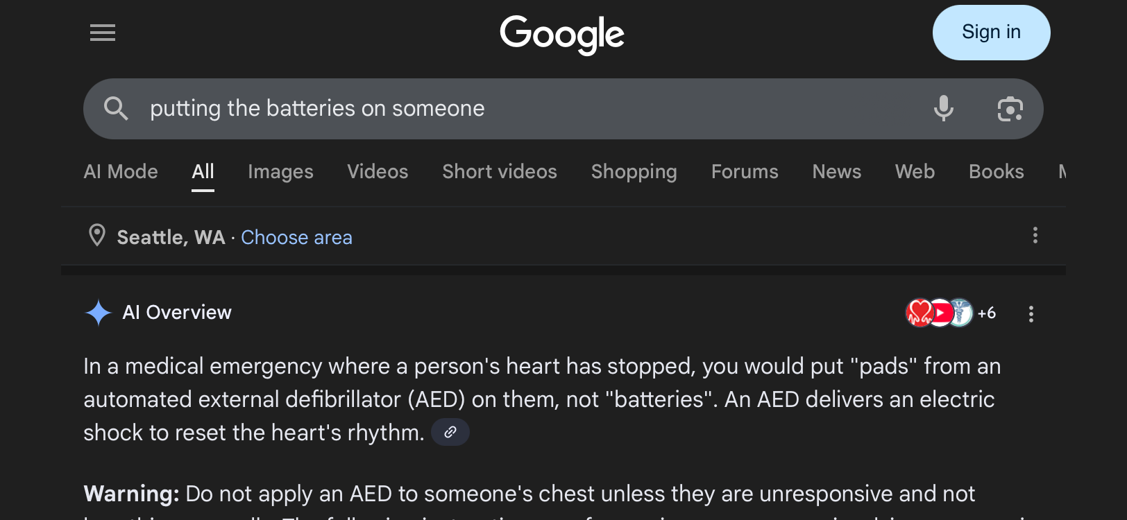
Task: Open Google Lens image search
Action: [1010, 109]
